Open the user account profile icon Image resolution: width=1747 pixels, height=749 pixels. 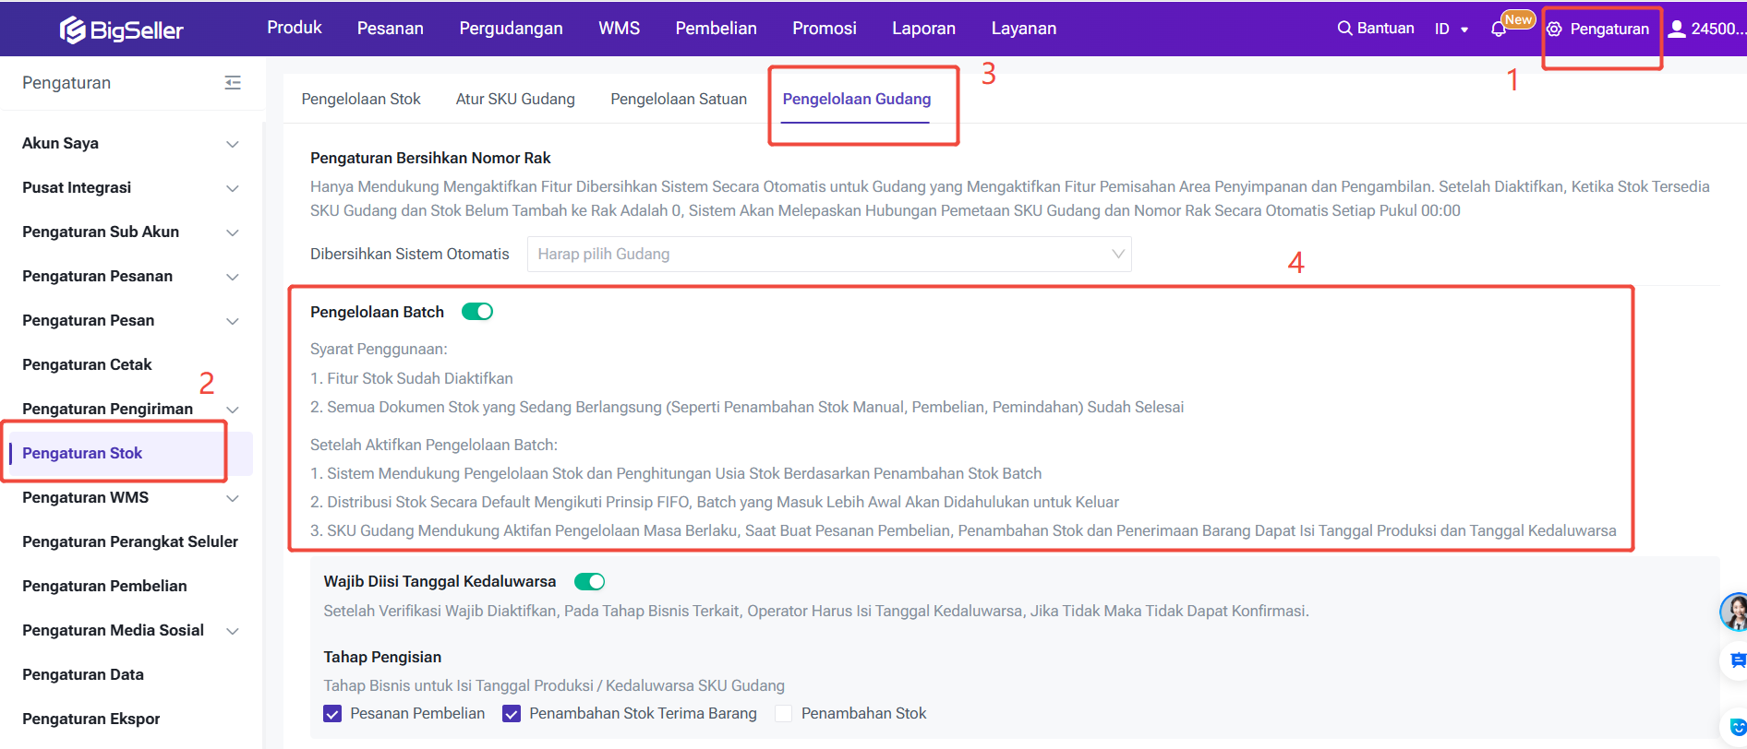pyautogui.click(x=1677, y=30)
